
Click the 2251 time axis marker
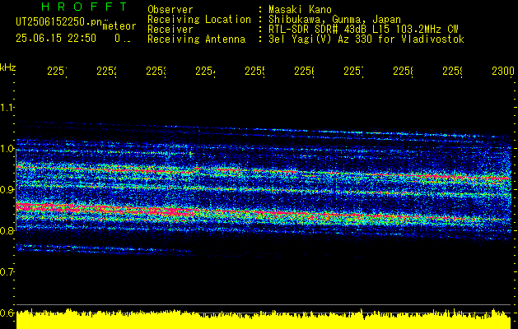coord(57,72)
